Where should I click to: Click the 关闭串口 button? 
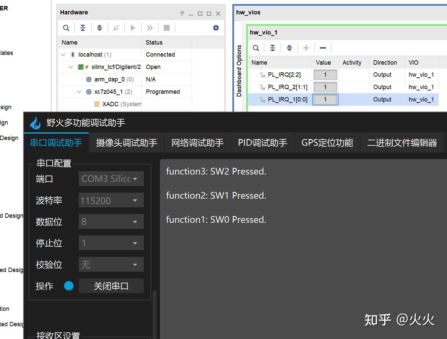tap(111, 285)
